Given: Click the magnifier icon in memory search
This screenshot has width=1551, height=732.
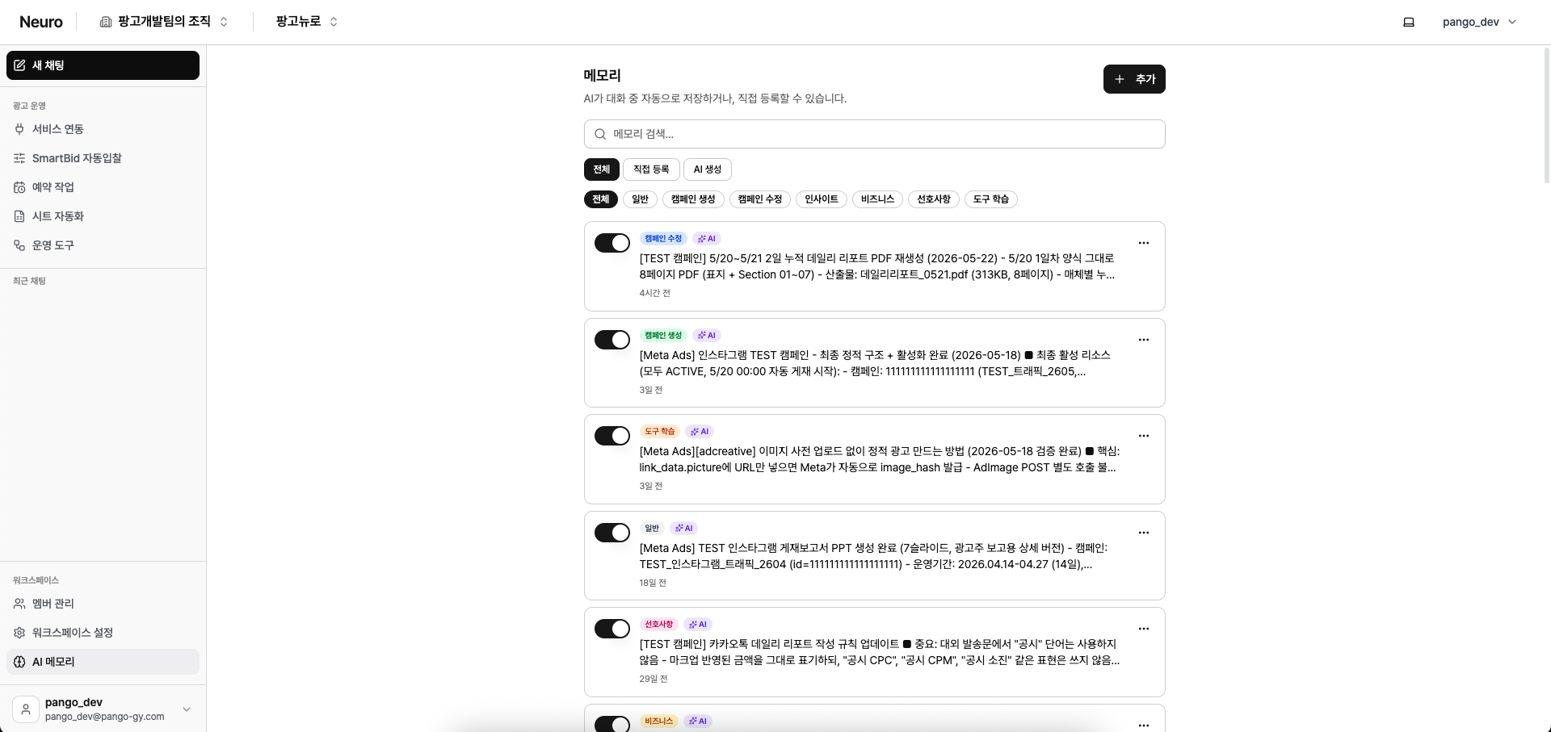Looking at the screenshot, I should 600,134.
